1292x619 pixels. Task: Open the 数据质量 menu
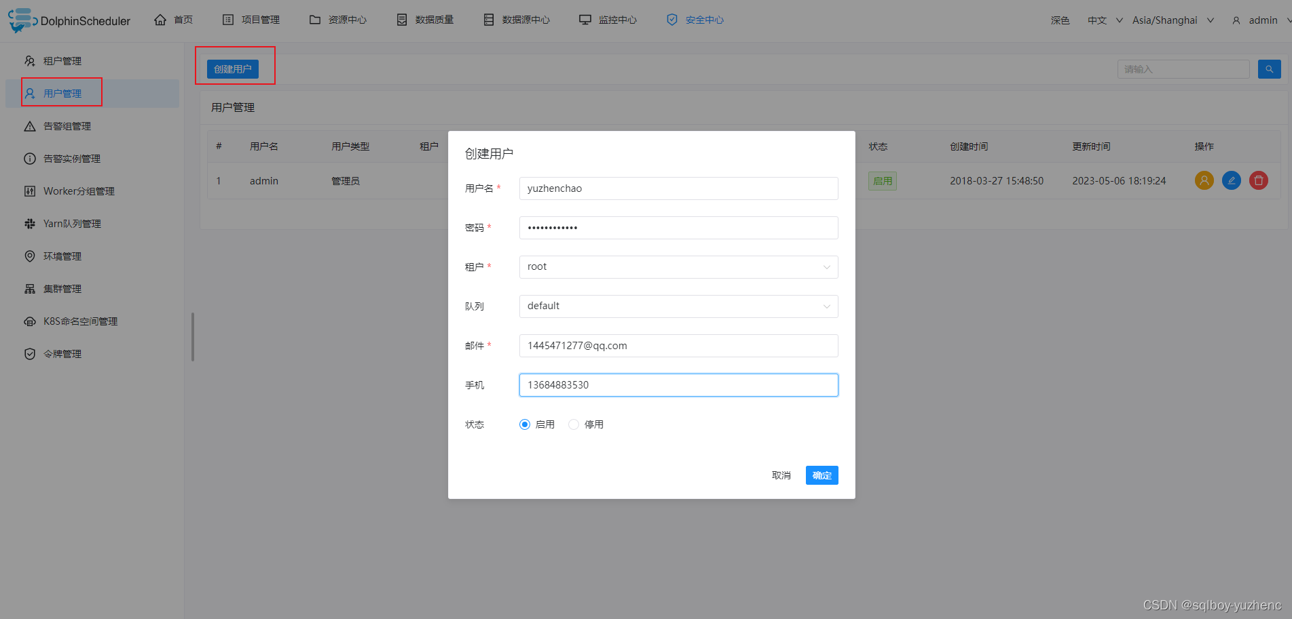tap(424, 20)
